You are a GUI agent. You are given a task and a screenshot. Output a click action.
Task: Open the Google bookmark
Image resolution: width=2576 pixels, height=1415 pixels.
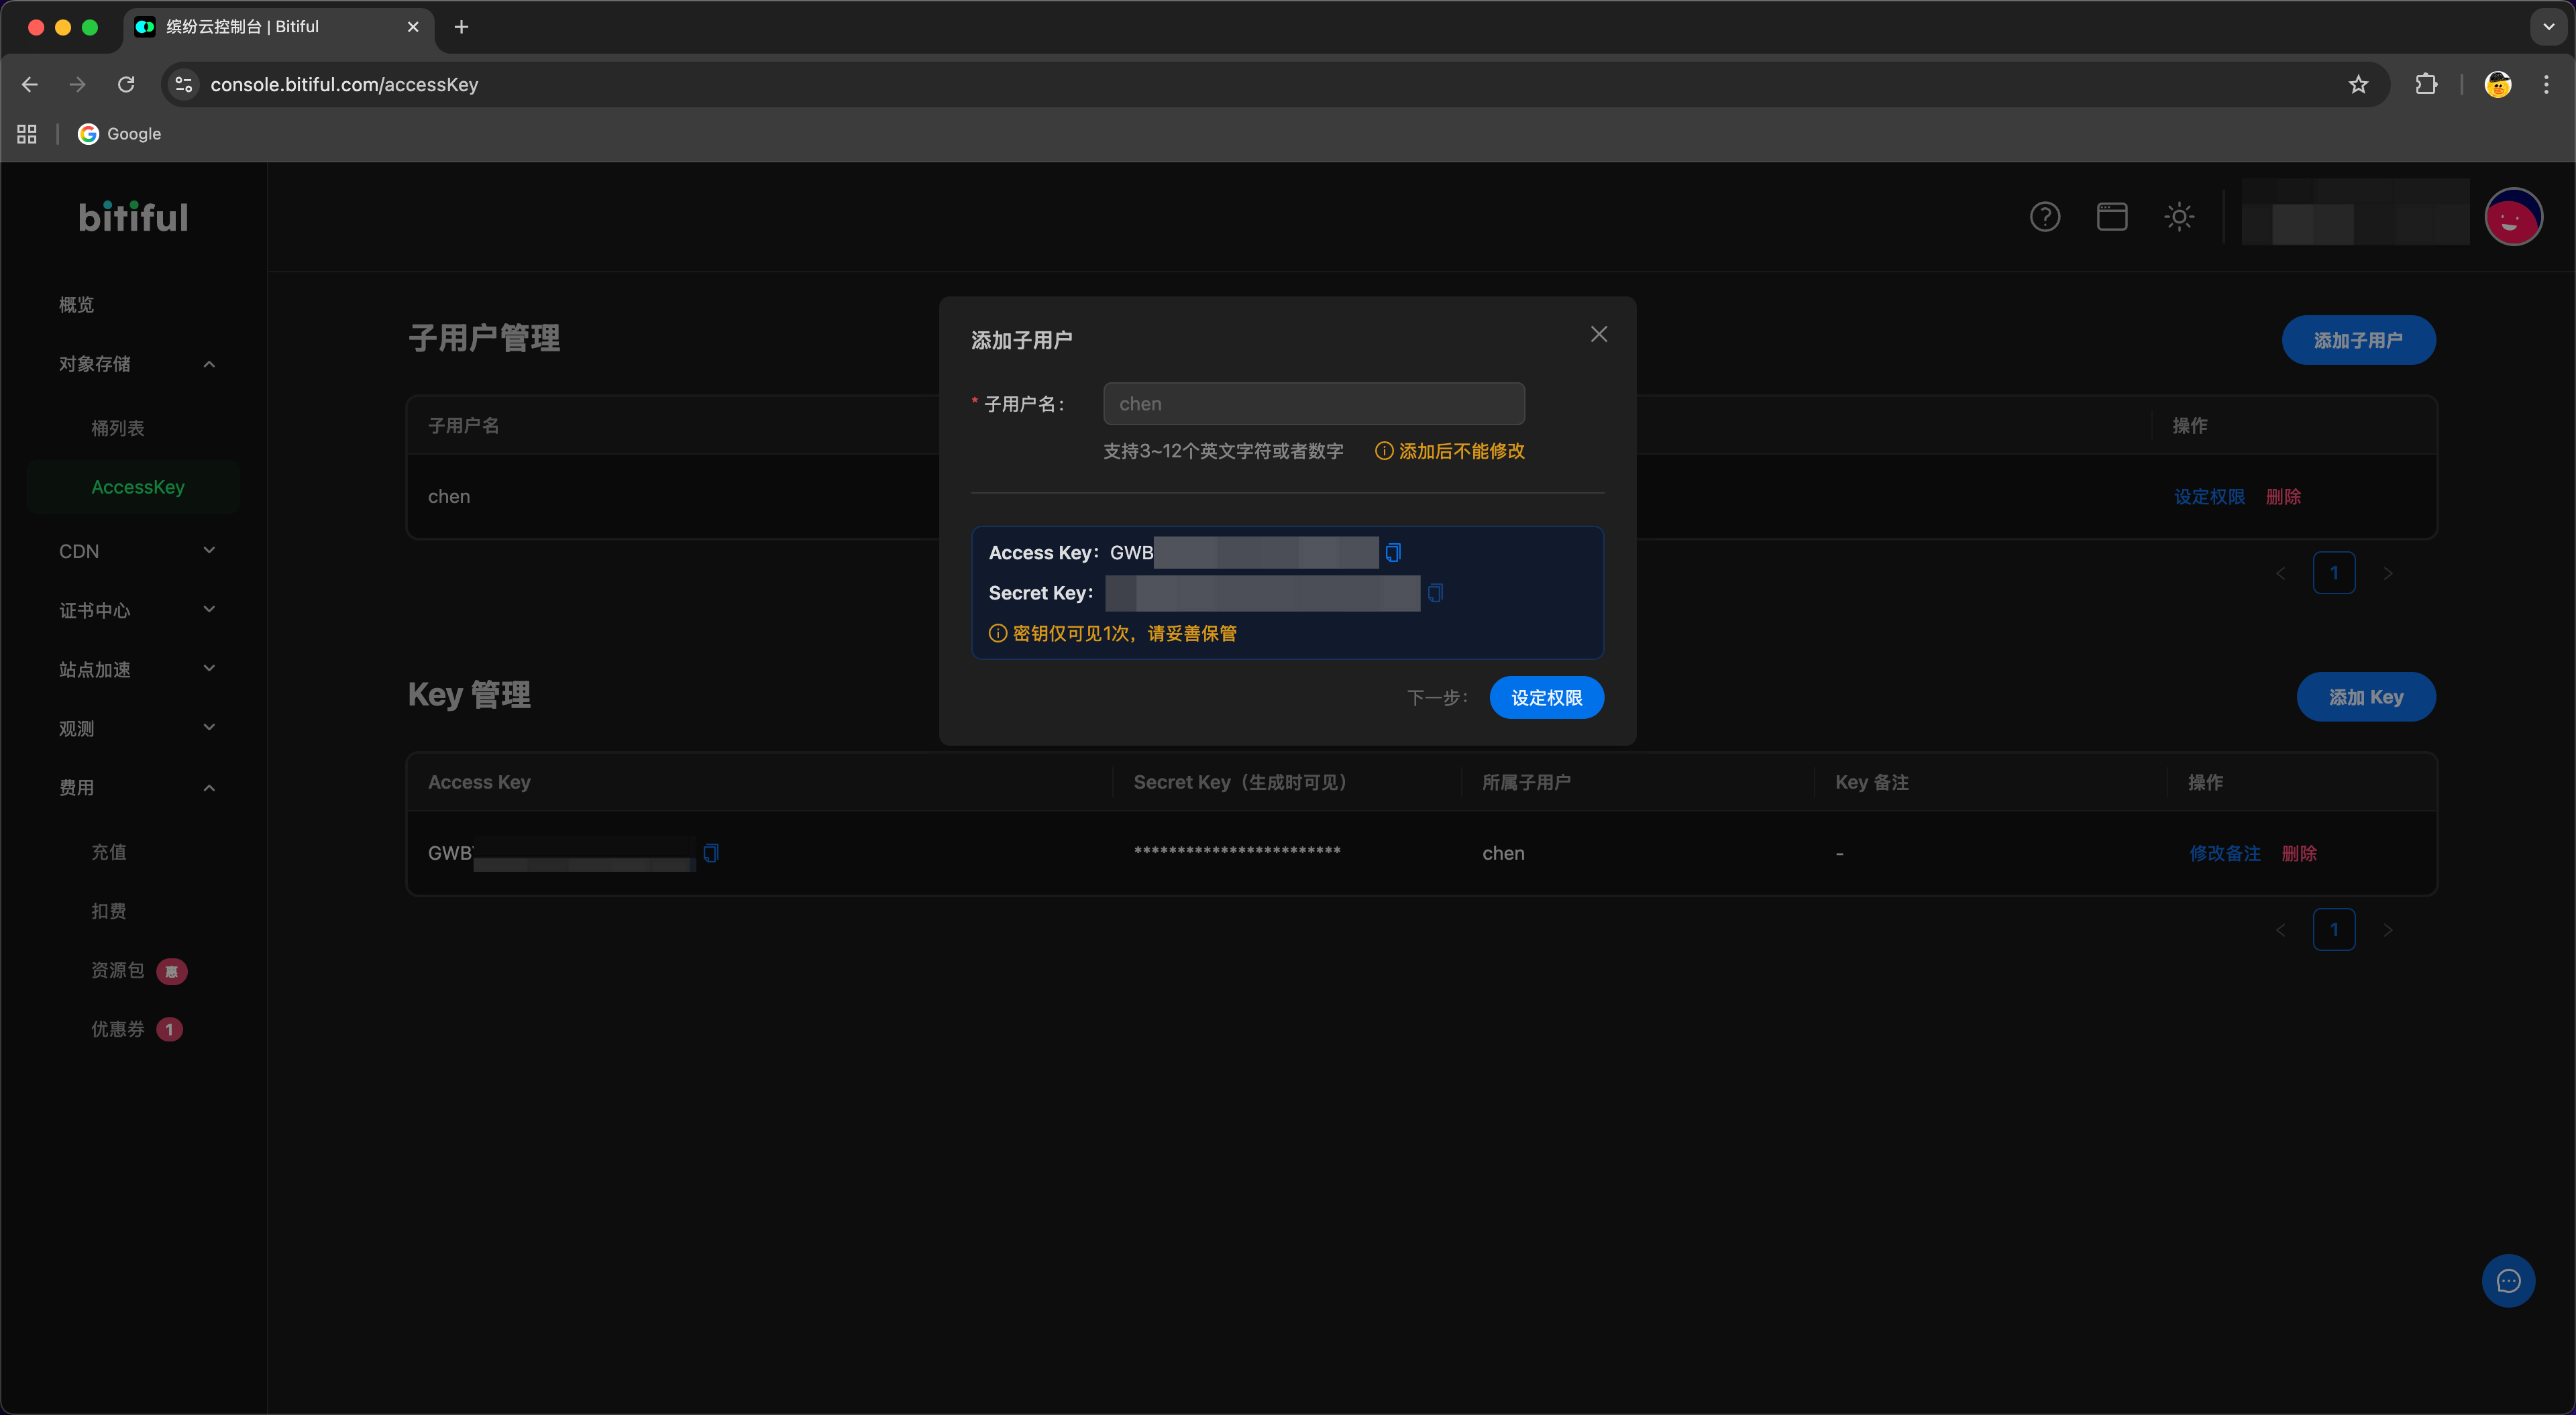pyautogui.click(x=120, y=134)
